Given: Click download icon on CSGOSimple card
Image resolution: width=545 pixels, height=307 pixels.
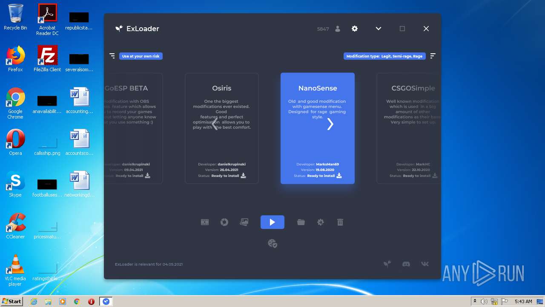Looking at the screenshot, I should (x=435, y=175).
